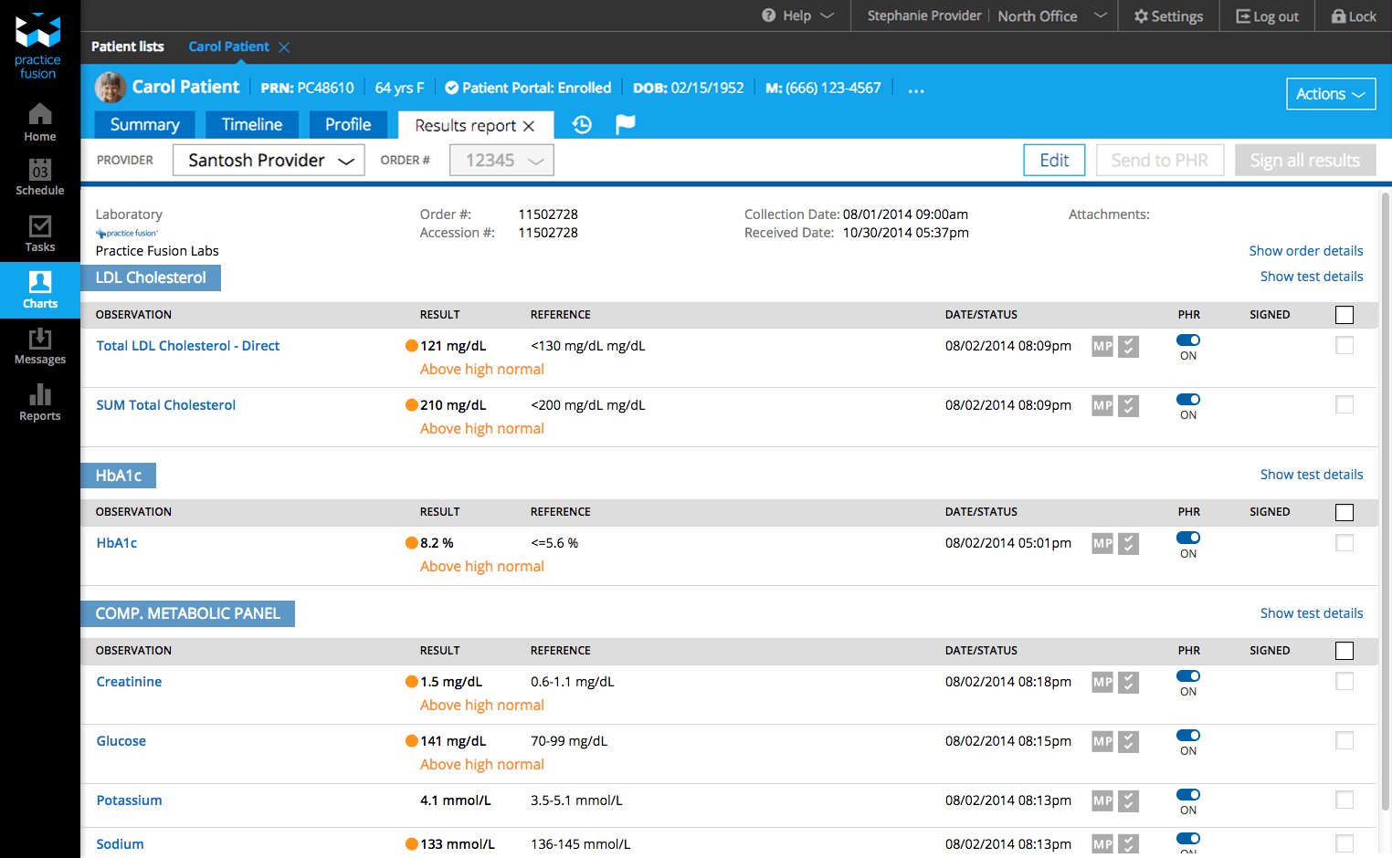Open the Santosh Provider dropdown
This screenshot has height=858, width=1392.
pyautogui.click(x=269, y=161)
